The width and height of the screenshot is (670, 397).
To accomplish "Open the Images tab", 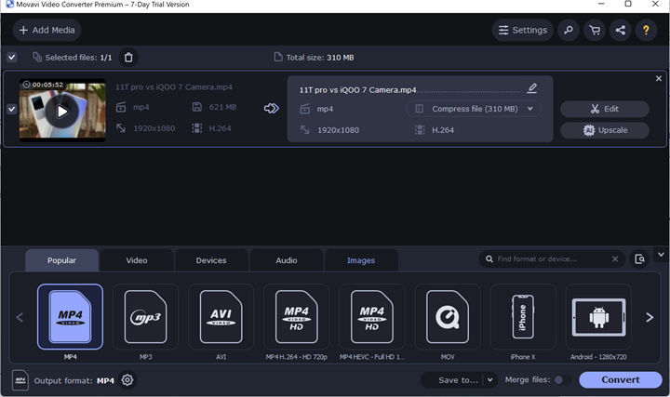I will pyautogui.click(x=361, y=260).
